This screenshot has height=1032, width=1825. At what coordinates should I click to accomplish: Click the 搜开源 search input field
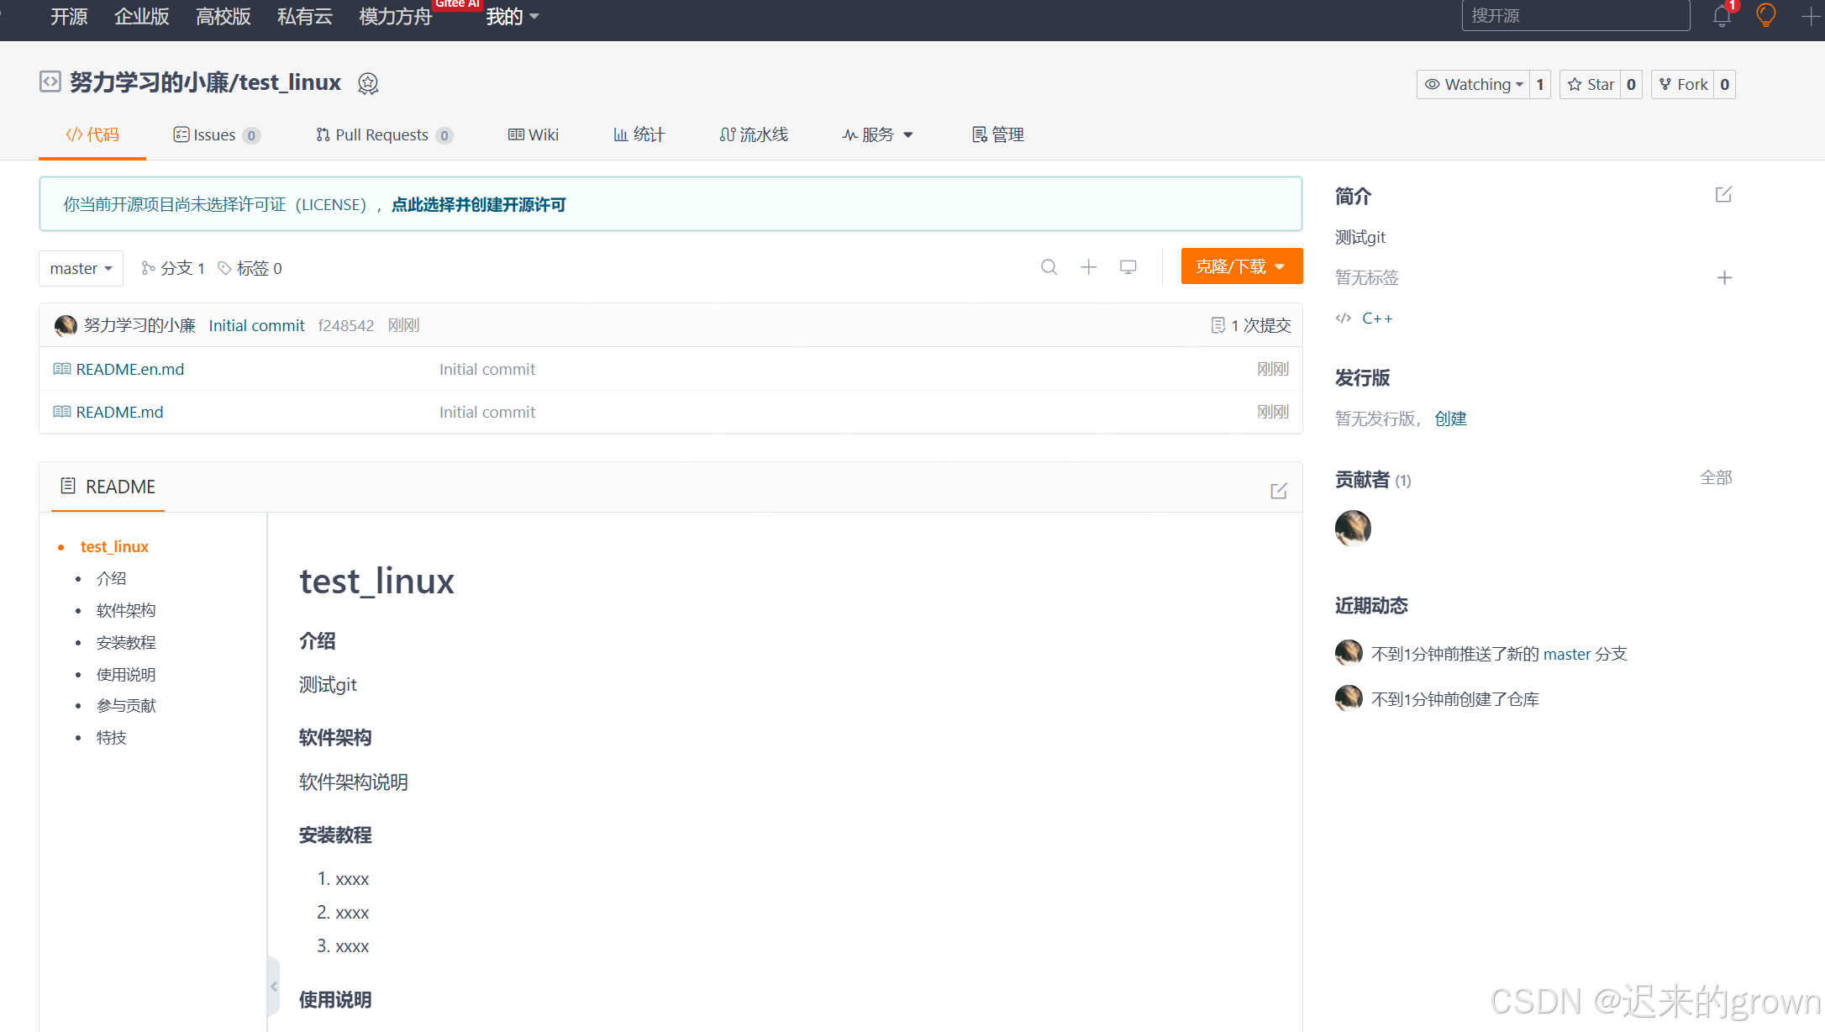(x=1575, y=15)
